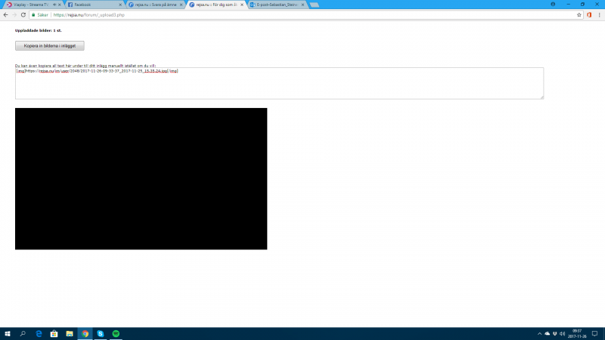Click the Office extension icon
605x340 pixels.
click(x=589, y=15)
